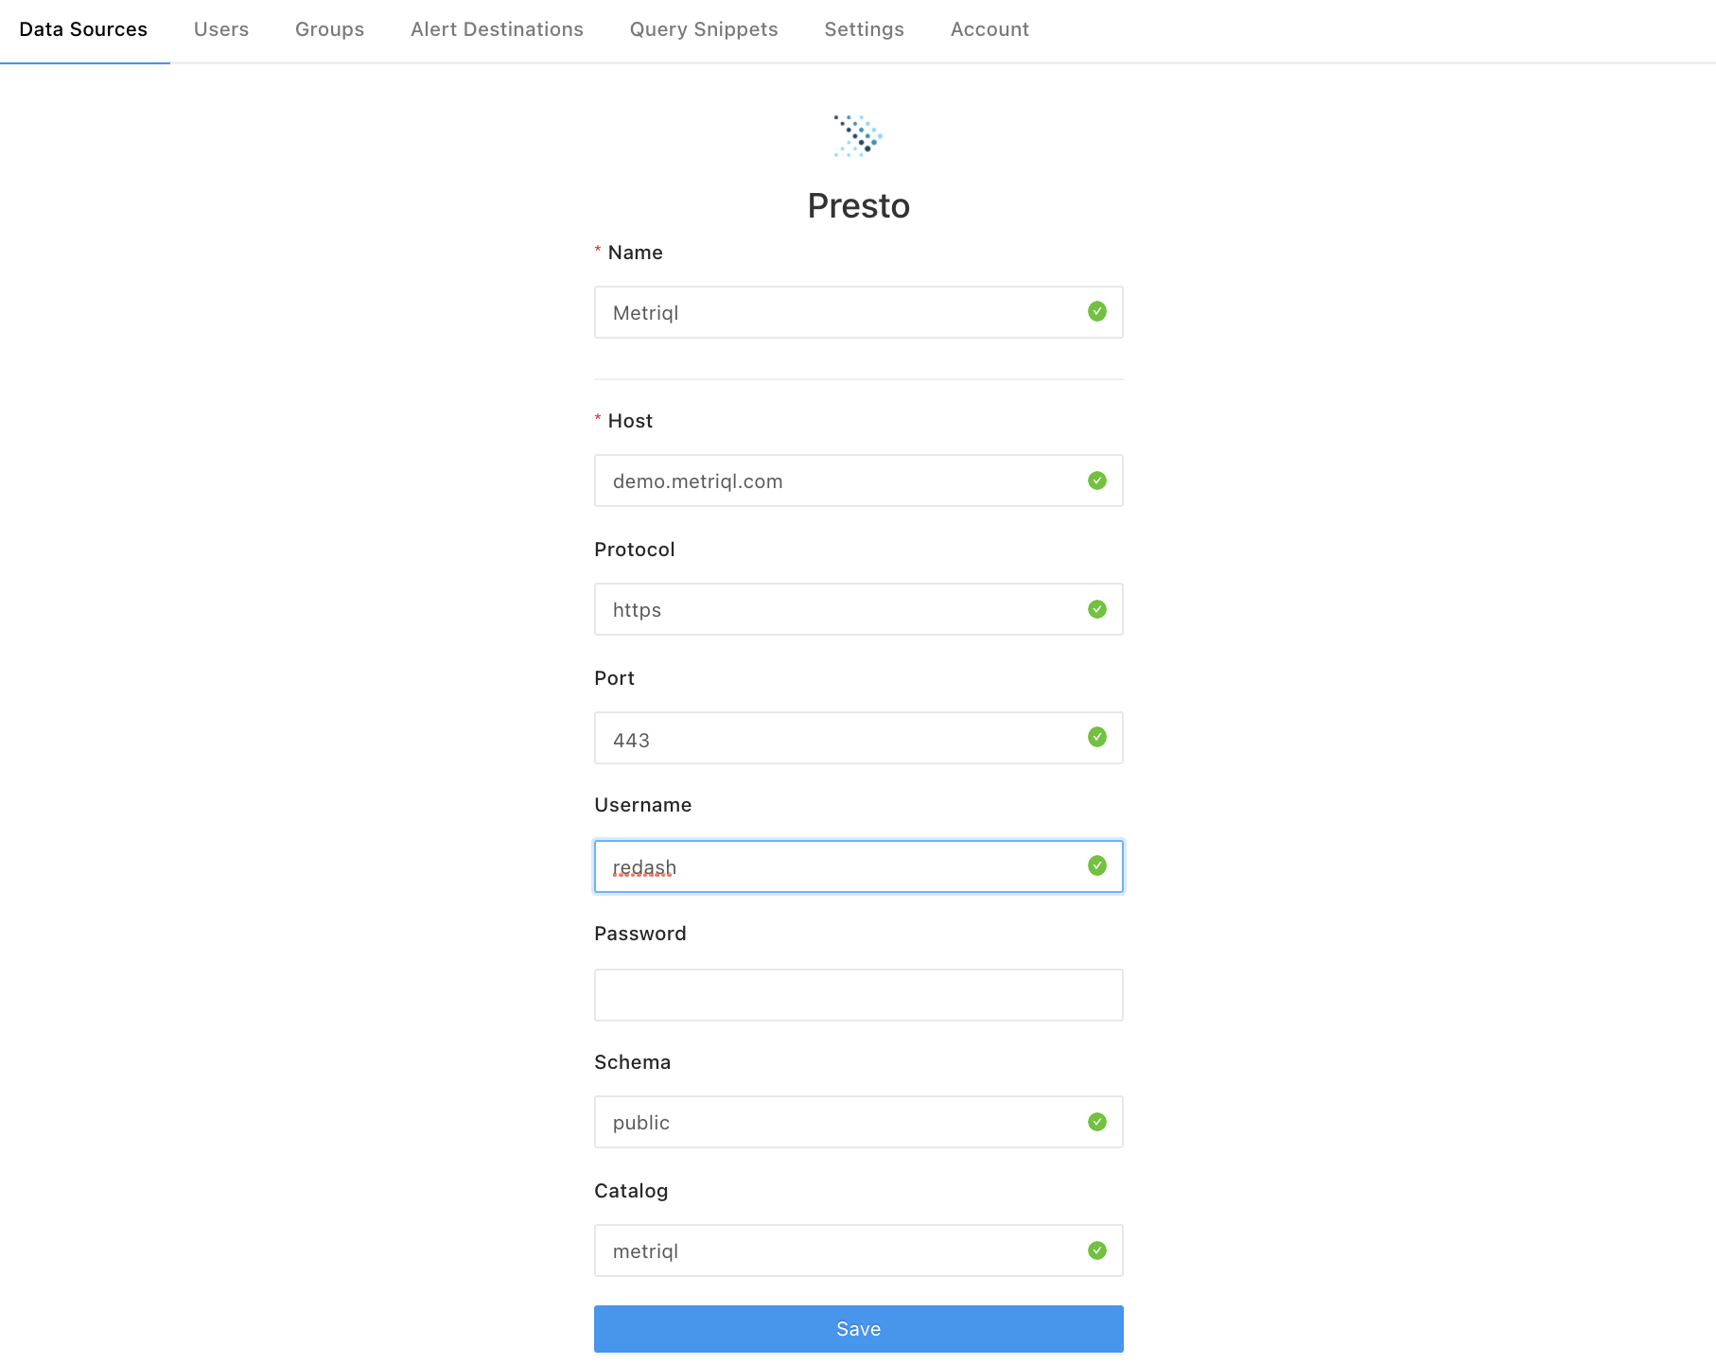This screenshot has width=1716, height=1364.
Task: Focus the empty Password field
Action: pos(859,995)
